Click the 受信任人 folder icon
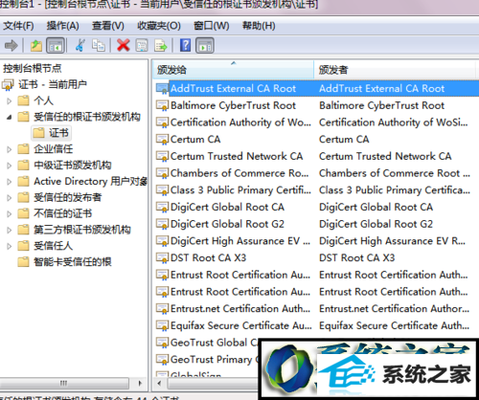Image resolution: width=479 pixels, height=400 pixels. [x=23, y=245]
